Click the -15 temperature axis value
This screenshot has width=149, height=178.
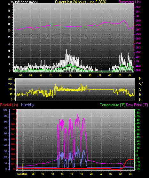pos(138,165)
